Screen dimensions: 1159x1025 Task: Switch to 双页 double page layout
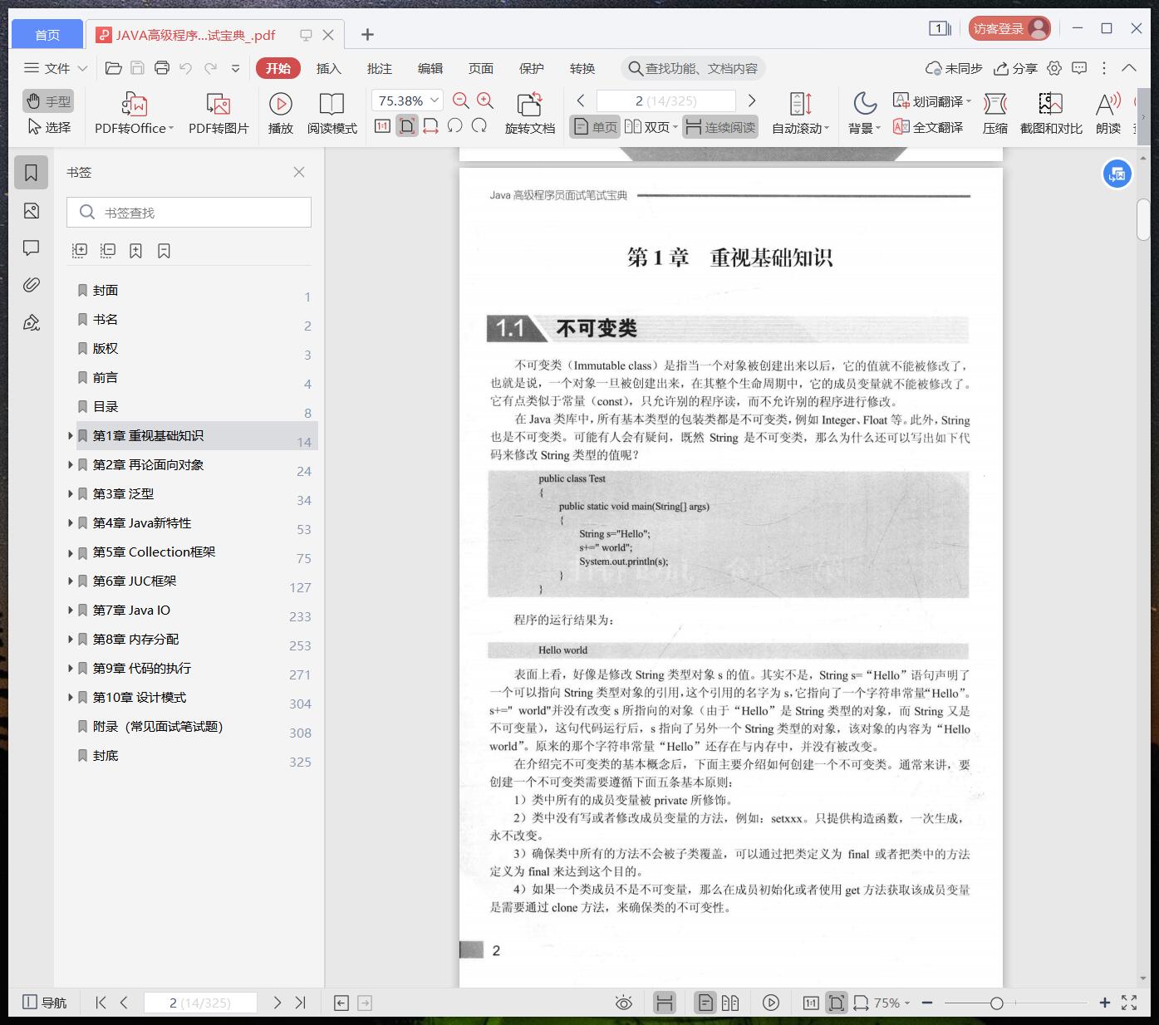pyautogui.click(x=651, y=127)
